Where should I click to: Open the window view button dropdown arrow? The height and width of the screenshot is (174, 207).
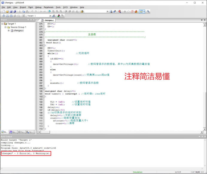coord(144,11)
